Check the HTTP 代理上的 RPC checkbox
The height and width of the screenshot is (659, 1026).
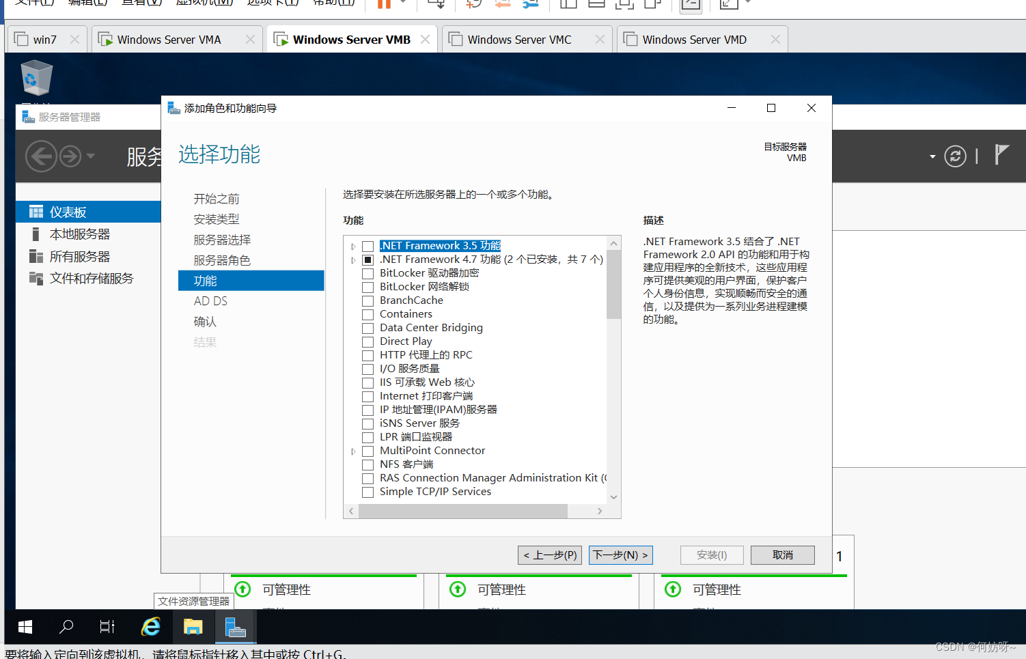tap(368, 356)
